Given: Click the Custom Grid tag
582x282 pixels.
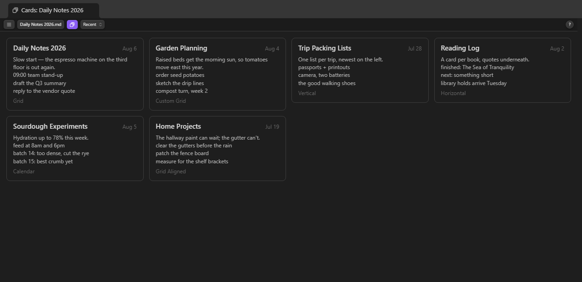Looking at the screenshot, I should coord(171,101).
